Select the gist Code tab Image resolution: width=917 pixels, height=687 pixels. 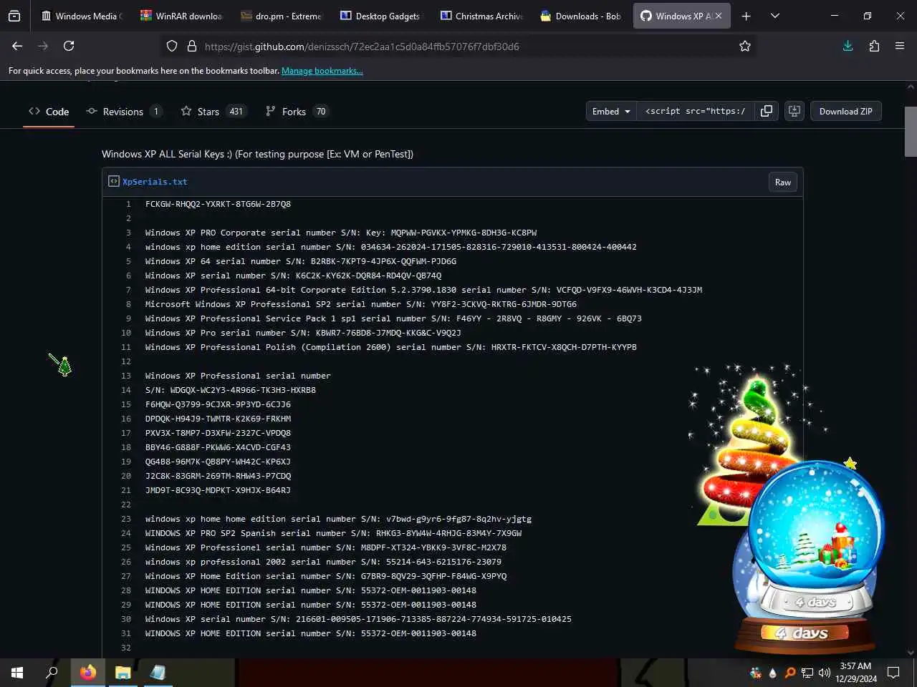49,112
